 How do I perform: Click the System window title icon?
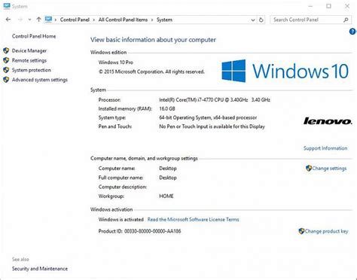point(7,6)
